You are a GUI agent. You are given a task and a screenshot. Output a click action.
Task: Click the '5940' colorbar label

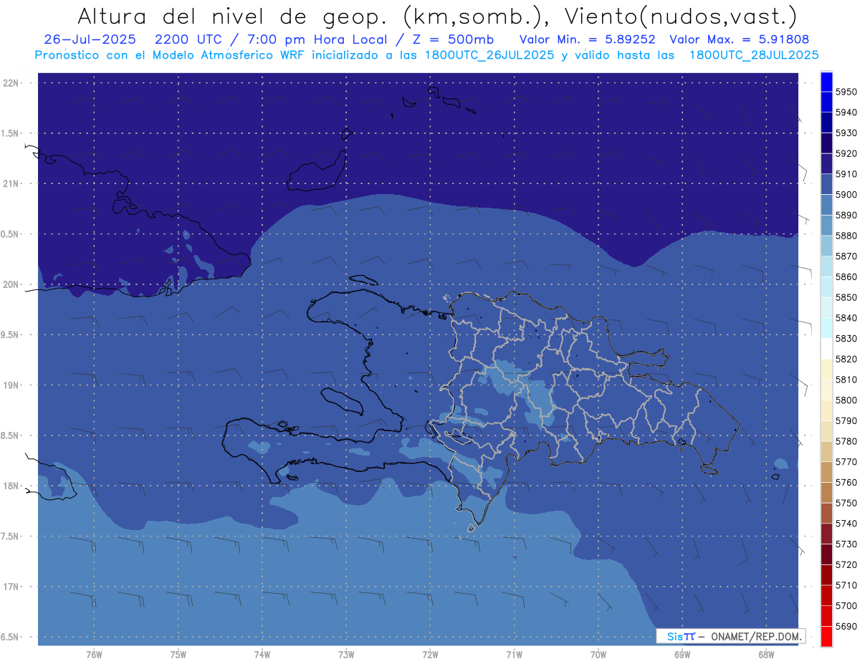click(846, 112)
